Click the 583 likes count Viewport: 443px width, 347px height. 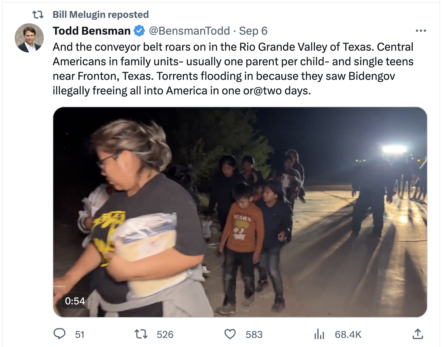(x=254, y=334)
